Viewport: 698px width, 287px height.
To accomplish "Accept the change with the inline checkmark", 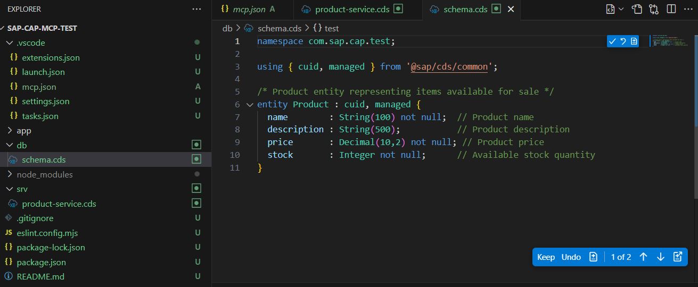I will tap(612, 41).
